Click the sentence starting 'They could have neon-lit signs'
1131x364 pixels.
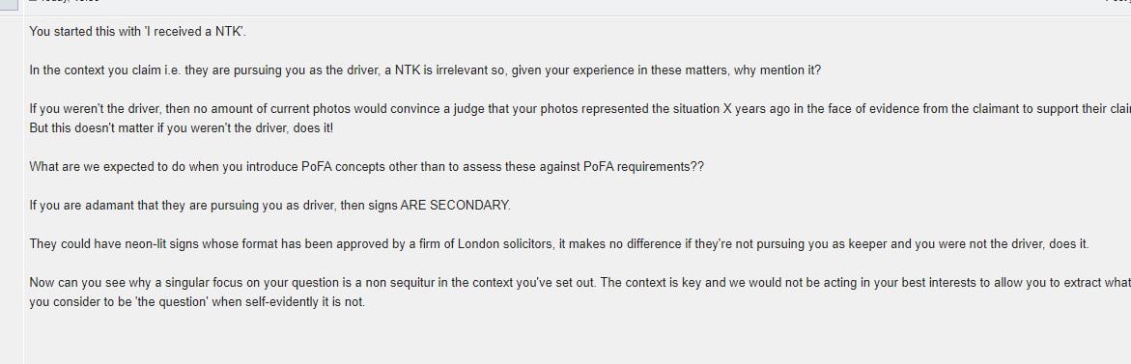(x=559, y=243)
